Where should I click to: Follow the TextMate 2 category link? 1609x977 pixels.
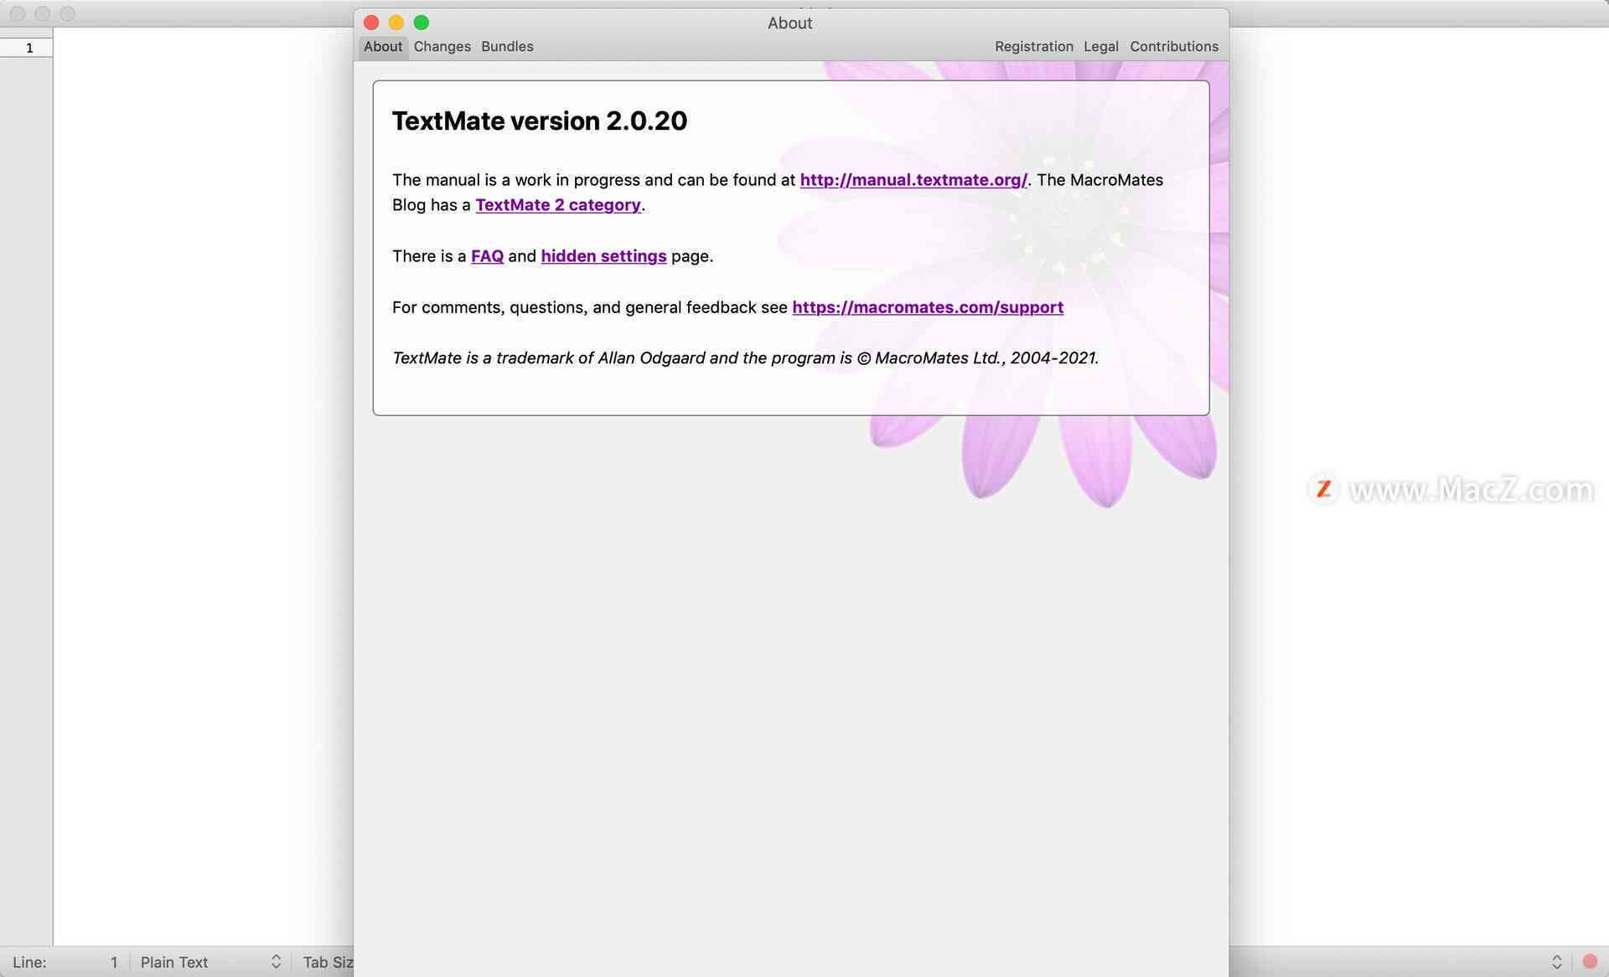[x=558, y=205]
